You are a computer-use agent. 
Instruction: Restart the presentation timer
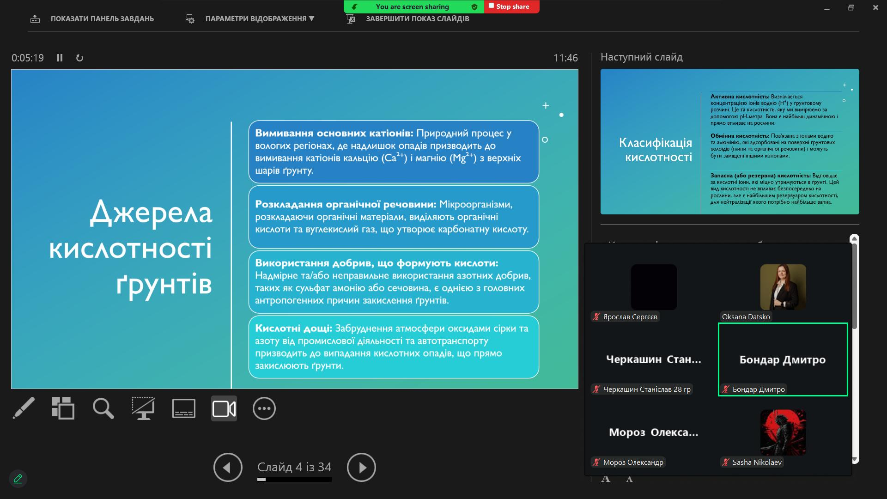pos(79,58)
